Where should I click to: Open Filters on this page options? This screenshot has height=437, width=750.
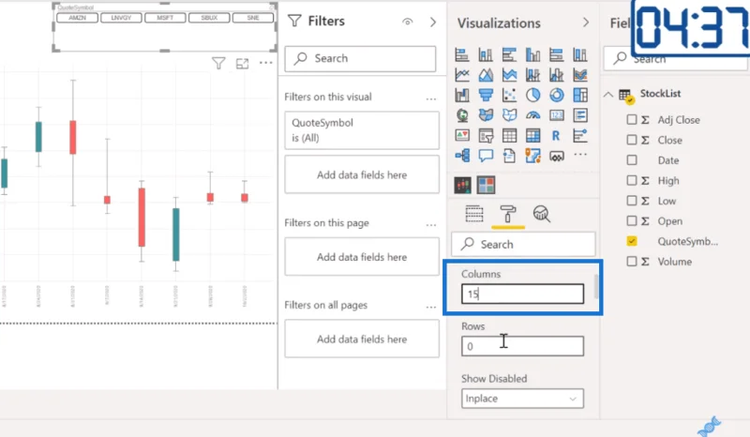(x=431, y=225)
